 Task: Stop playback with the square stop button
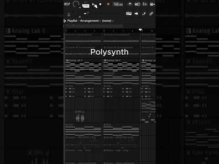point(100,4)
